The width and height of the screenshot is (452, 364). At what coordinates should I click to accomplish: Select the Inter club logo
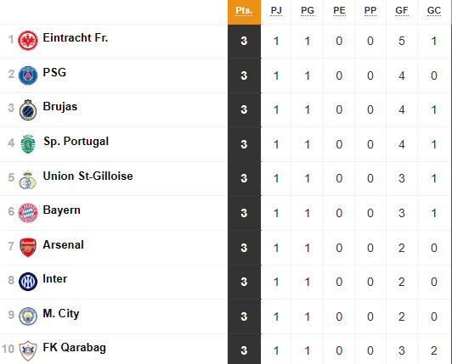(28, 282)
